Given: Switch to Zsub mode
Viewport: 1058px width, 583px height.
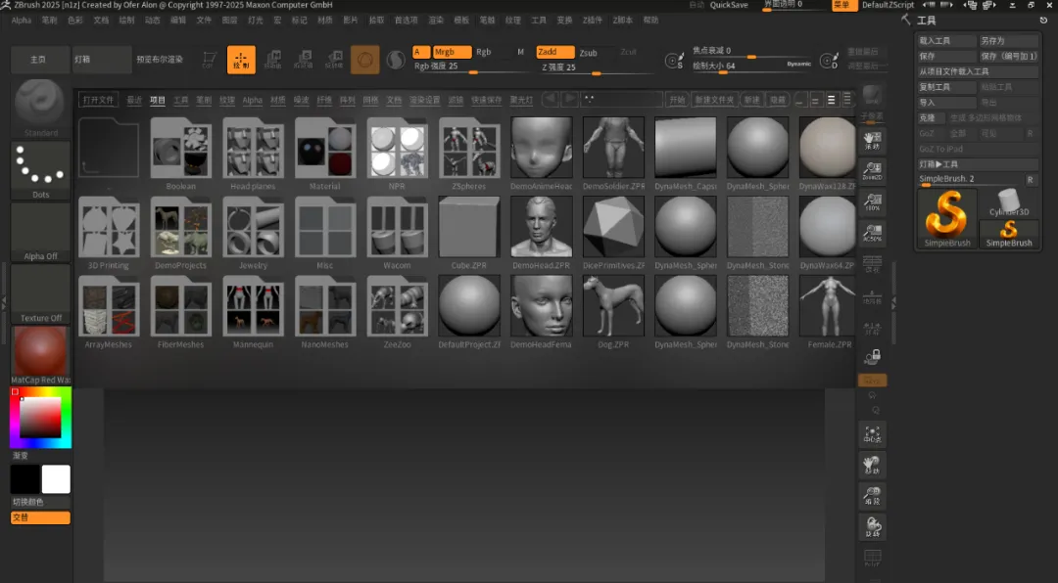Looking at the screenshot, I should click(x=589, y=53).
